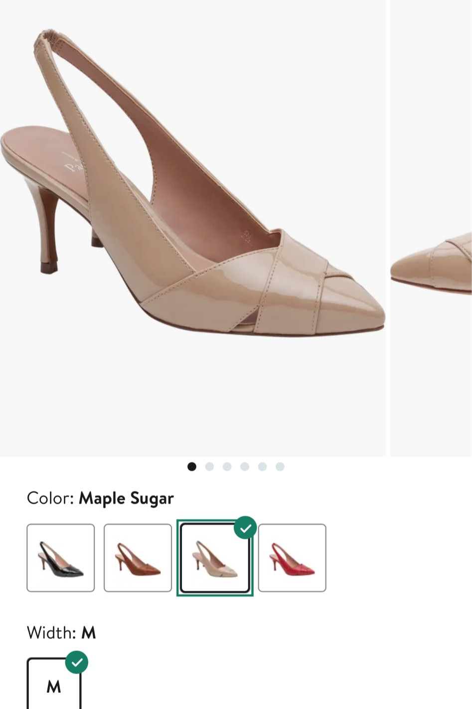
Task: Select the M width option
Action: [x=54, y=687]
